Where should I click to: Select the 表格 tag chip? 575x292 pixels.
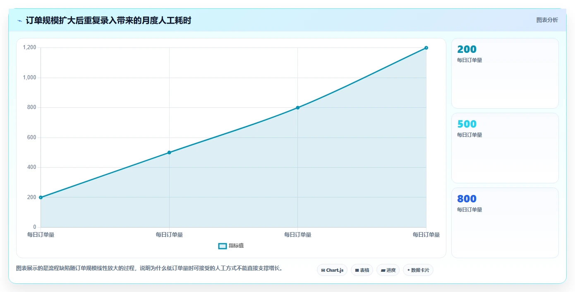click(362, 270)
